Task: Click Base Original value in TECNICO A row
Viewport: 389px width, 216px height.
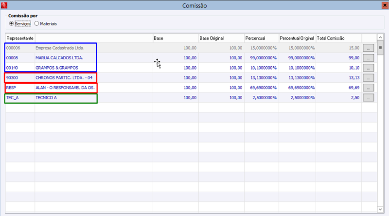Action: [x=236, y=98]
